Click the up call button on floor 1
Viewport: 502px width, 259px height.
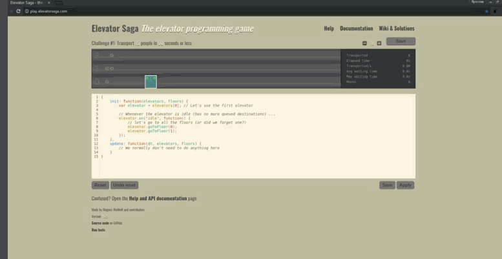[107, 68]
